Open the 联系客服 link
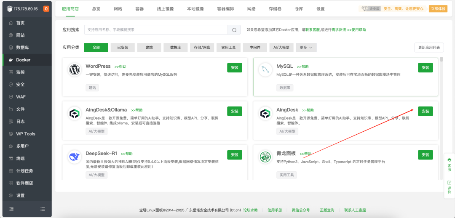Screen dimensions: 455x218 coord(313,29)
